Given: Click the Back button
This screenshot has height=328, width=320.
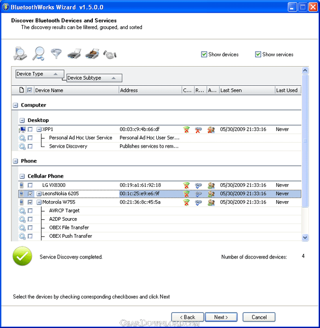Looking at the screenshot, I should [x=187, y=317].
